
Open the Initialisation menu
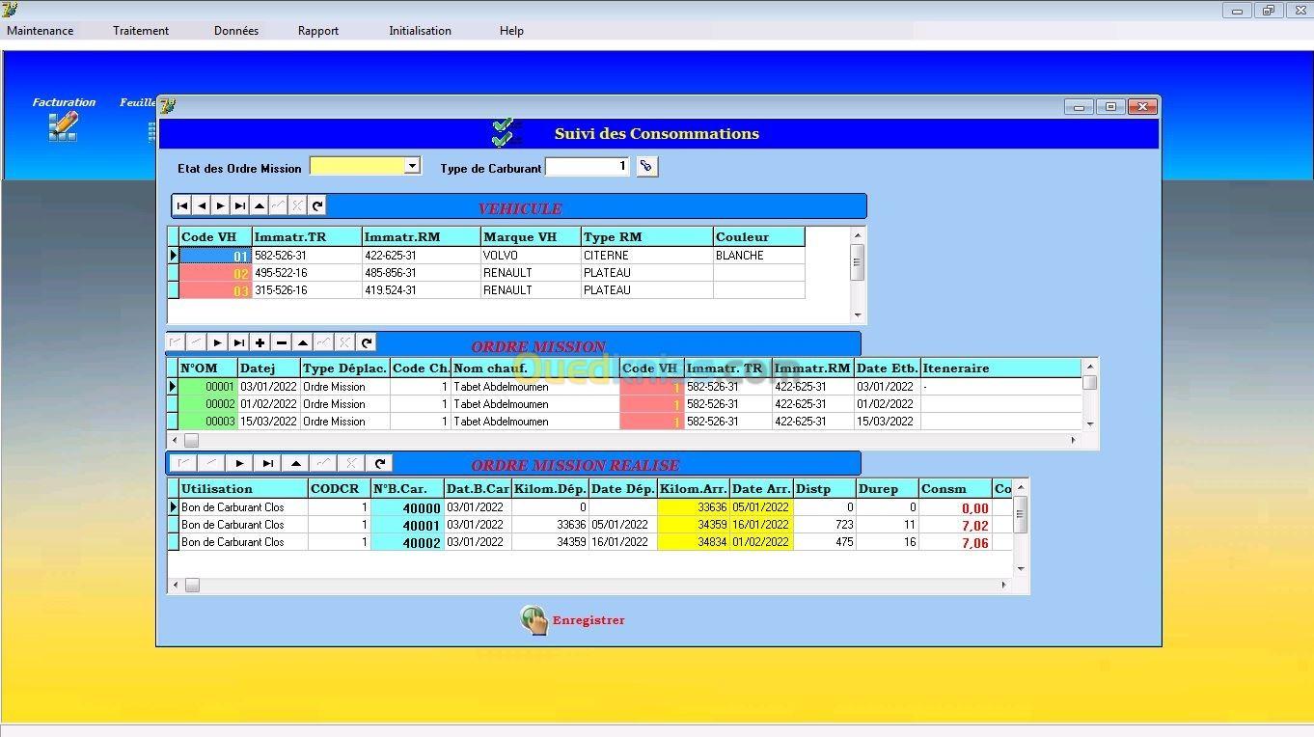point(420,31)
